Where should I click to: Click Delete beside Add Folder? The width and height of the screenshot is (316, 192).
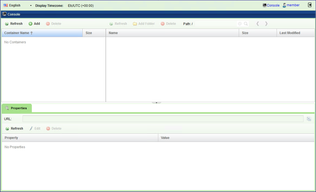pos(168,24)
